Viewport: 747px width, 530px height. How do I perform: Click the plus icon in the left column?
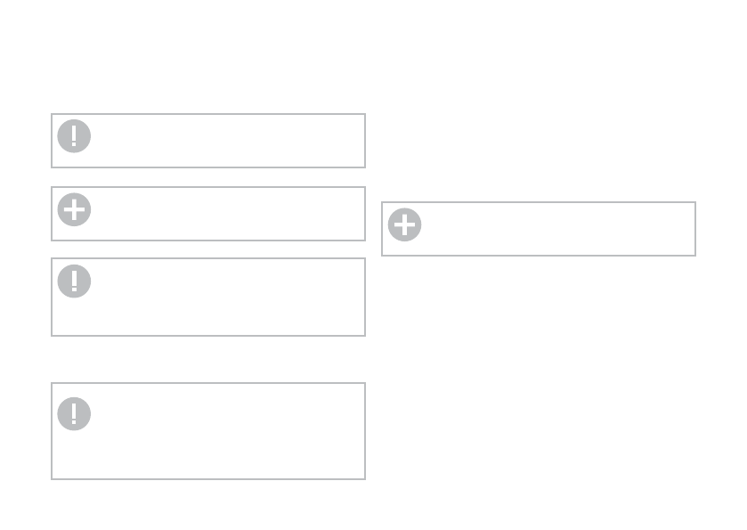[x=74, y=209]
